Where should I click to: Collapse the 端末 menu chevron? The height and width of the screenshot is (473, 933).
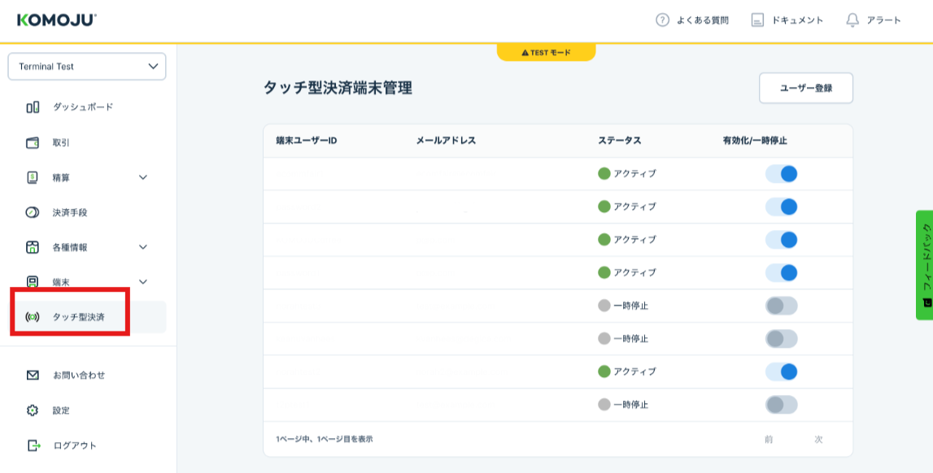pos(143,282)
